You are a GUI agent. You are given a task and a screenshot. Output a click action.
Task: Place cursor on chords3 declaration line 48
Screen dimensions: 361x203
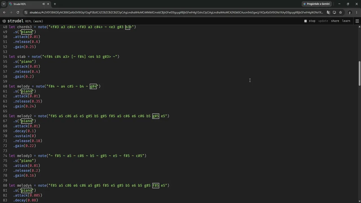[72, 27]
